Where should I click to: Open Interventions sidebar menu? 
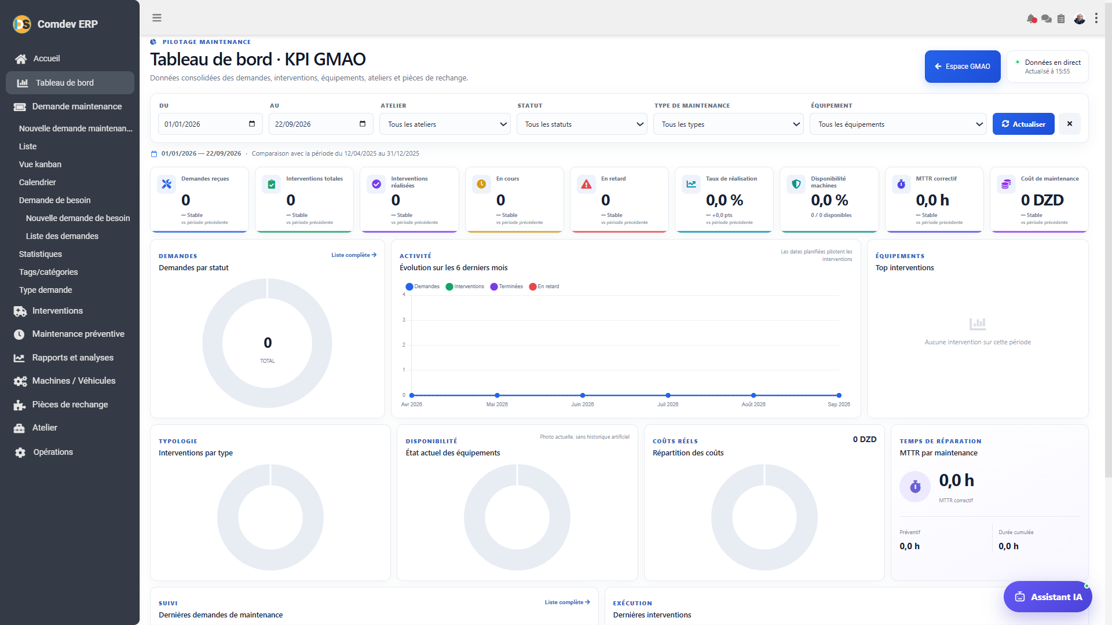click(x=70, y=311)
